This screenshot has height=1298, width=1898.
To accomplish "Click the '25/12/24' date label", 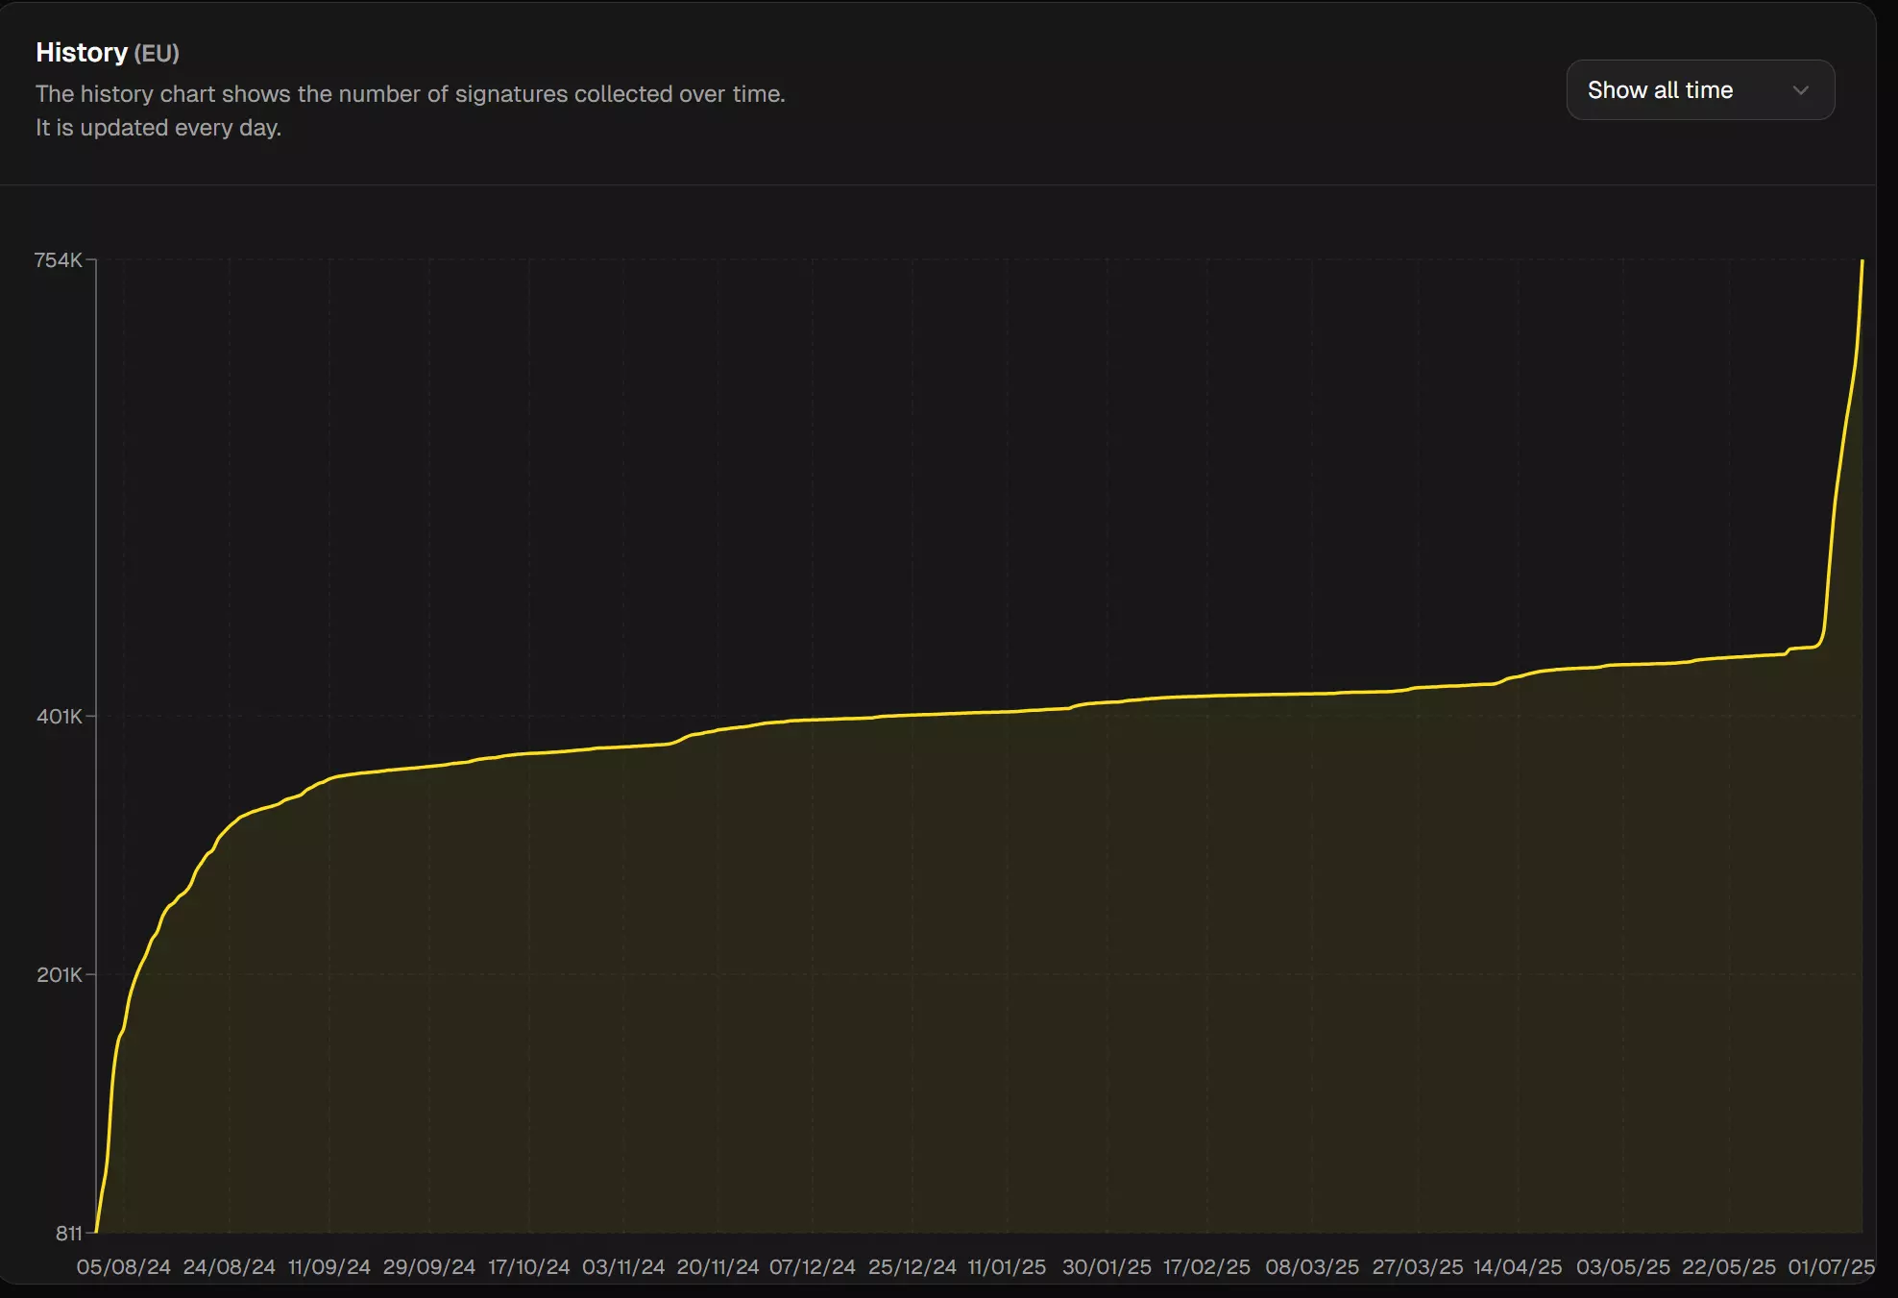I will pyautogui.click(x=912, y=1266).
